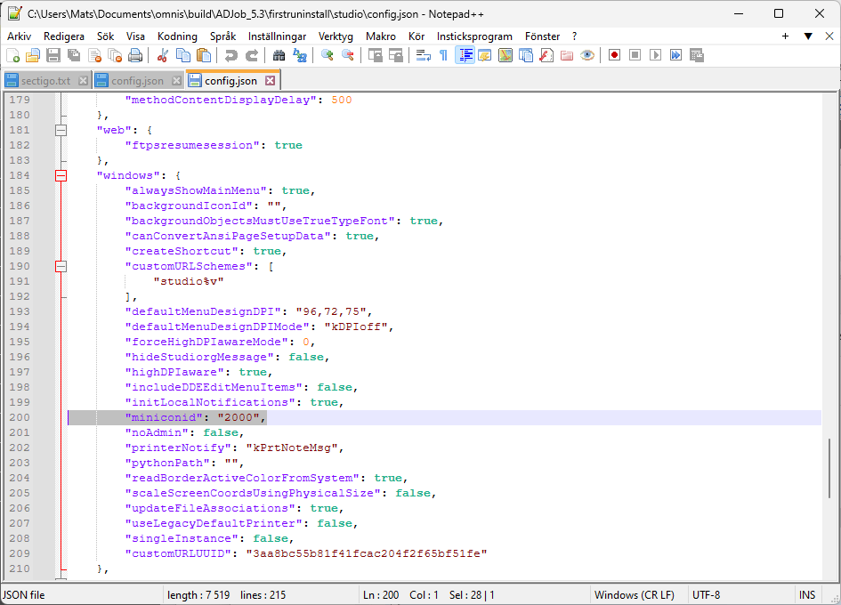Click UTF-8 encoding in status bar
This screenshot has width=841, height=605.
(707, 595)
